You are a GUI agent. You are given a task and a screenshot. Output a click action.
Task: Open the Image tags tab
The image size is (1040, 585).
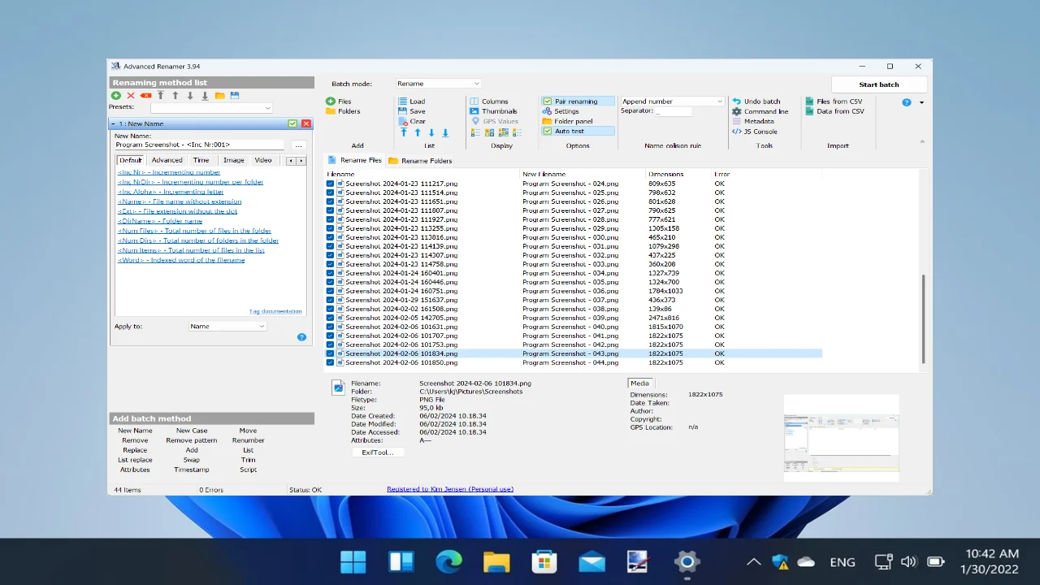pos(233,160)
